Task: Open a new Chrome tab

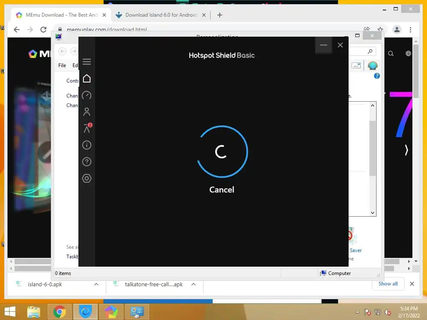Action: point(220,15)
